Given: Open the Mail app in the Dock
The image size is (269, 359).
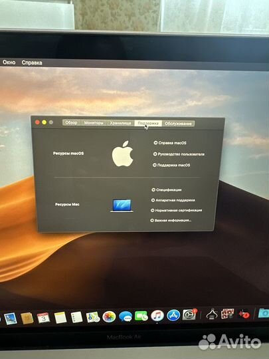Looking at the screenshot, I should pyautogui.click(x=11, y=318).
